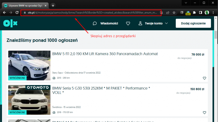Click the OLX logo
Screen dimensions: 218x122
[x=10, y=24]
